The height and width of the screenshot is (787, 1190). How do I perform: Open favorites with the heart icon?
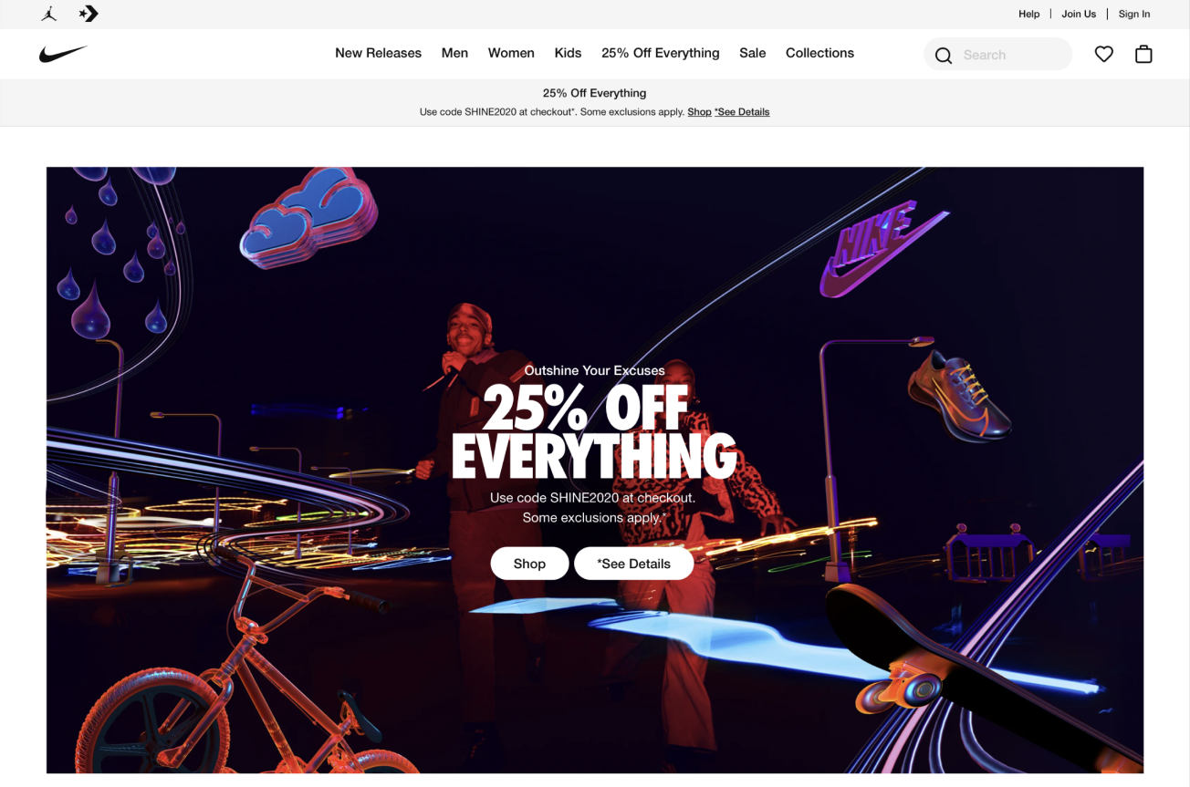(1104, 54)
